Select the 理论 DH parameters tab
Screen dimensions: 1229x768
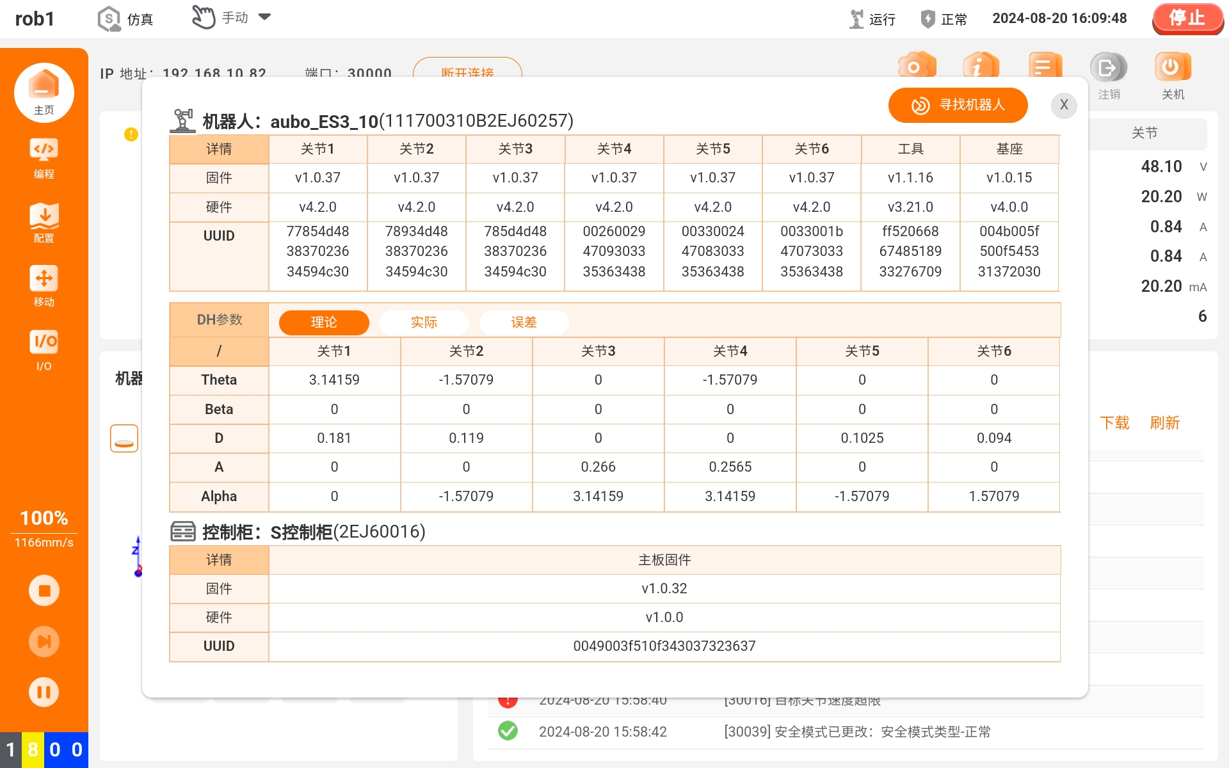coord(324,323)
